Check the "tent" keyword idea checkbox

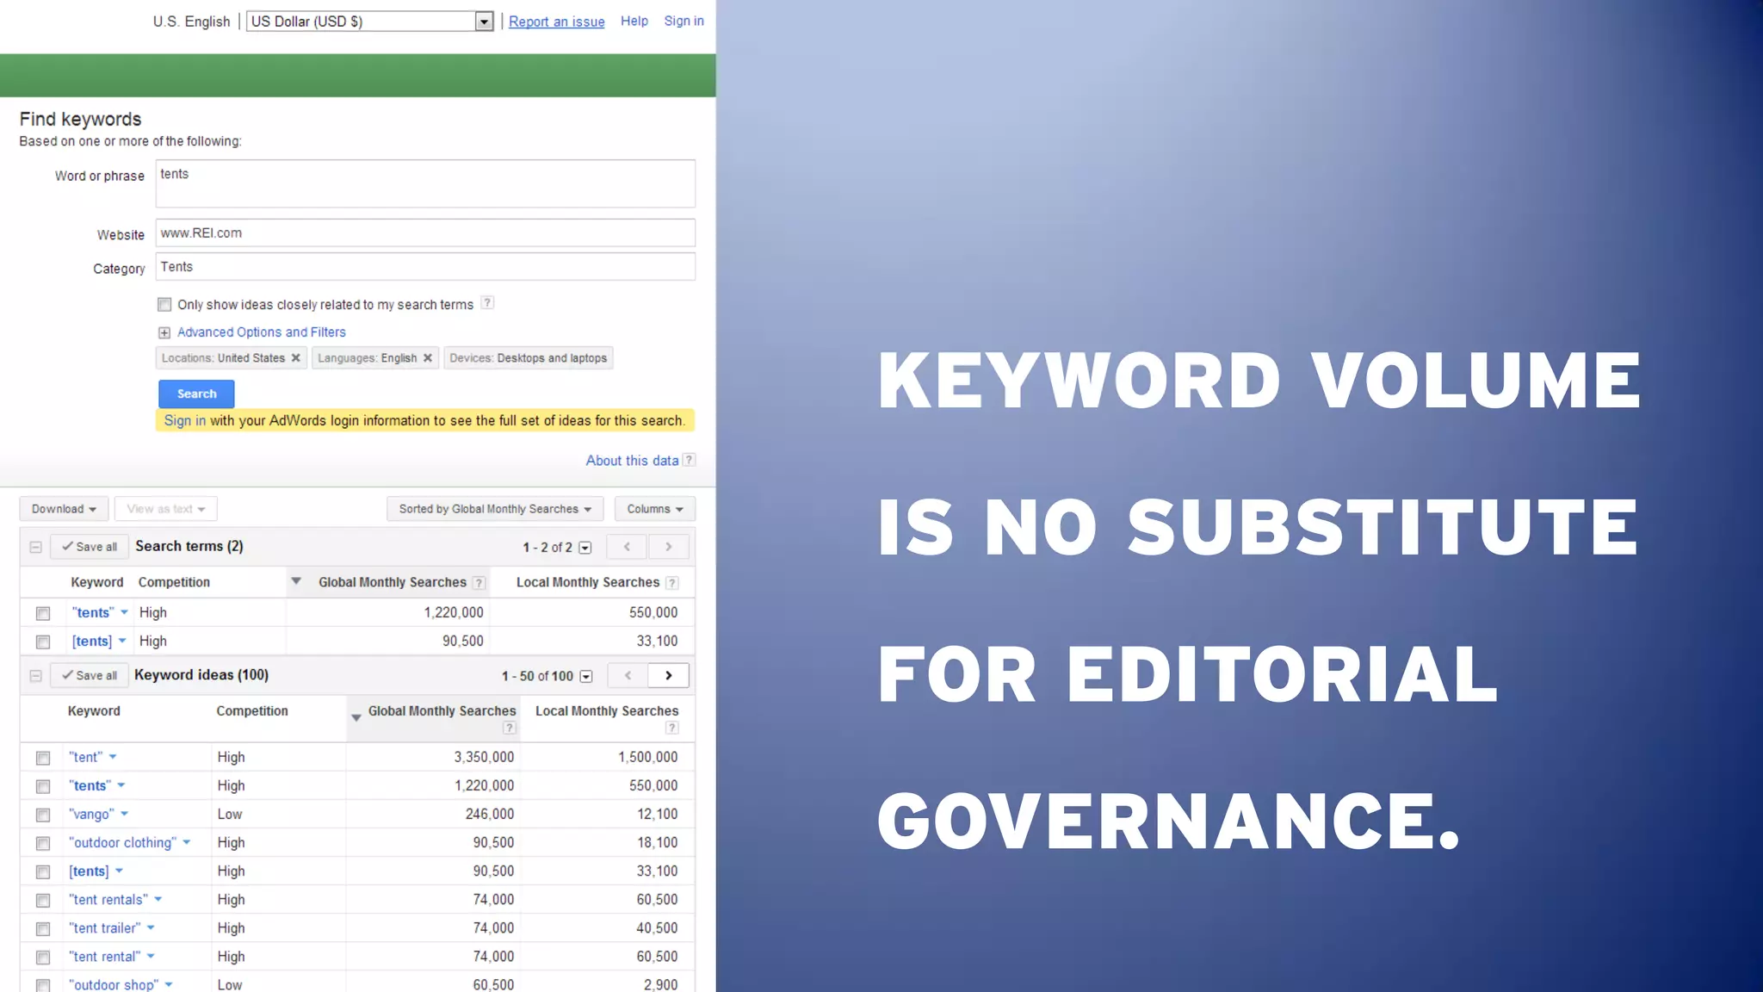point(43,758)
